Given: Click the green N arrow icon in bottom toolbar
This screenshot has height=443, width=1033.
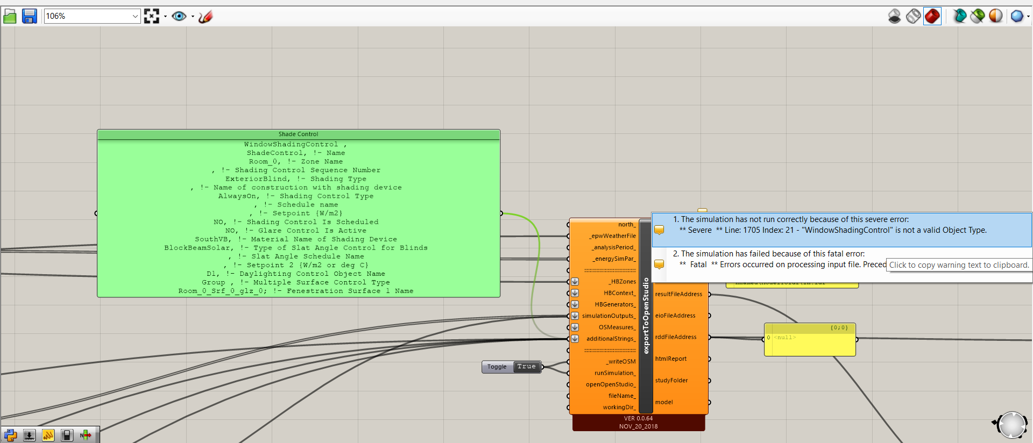Looking at the screenshot, I should 86,435.
